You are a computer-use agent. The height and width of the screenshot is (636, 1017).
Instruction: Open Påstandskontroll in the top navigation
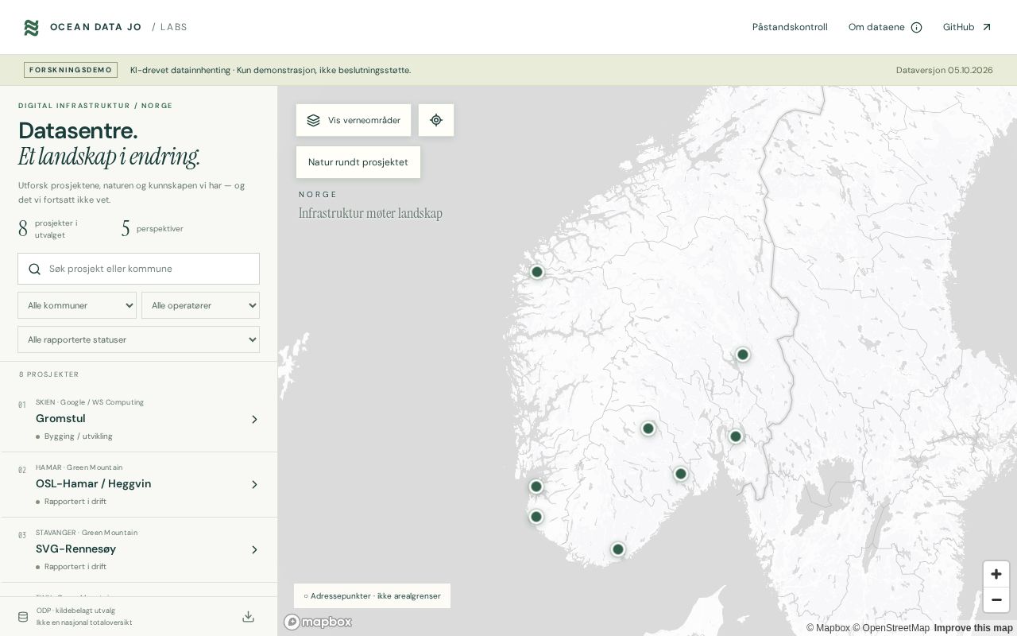790,27
